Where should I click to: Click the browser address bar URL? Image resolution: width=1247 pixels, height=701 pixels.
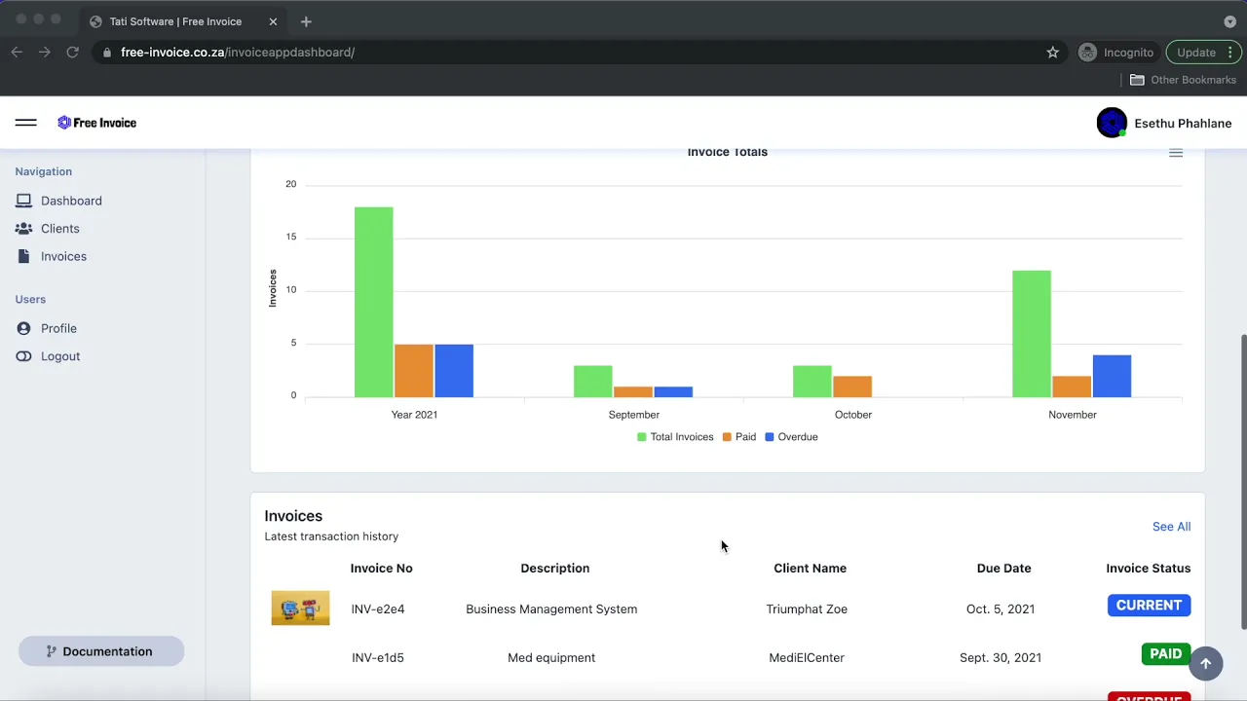coord(238,53)
